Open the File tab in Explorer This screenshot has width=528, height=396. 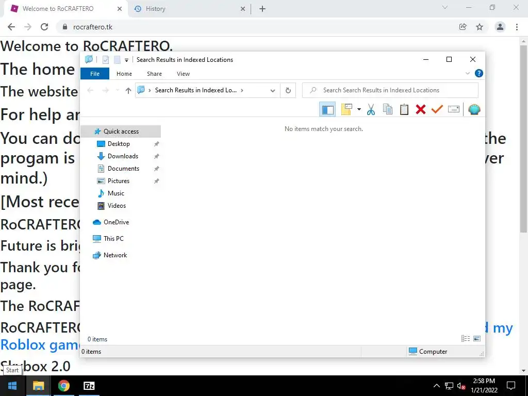(95, 74)
